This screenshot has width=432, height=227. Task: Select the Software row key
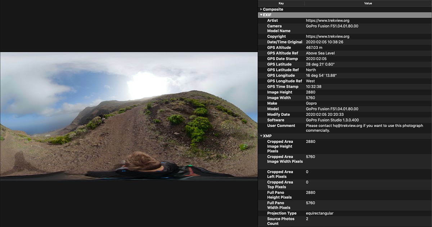pos(275,120)
